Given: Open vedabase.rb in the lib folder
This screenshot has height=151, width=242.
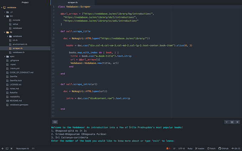Looking at the screenshot, I should 19,52.
